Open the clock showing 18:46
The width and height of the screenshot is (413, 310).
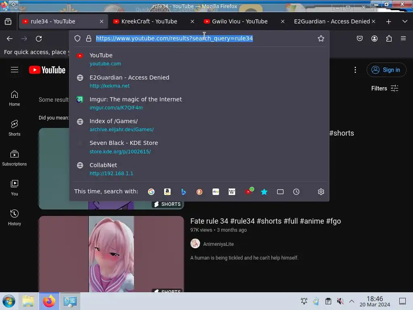(x=375, y=301)
